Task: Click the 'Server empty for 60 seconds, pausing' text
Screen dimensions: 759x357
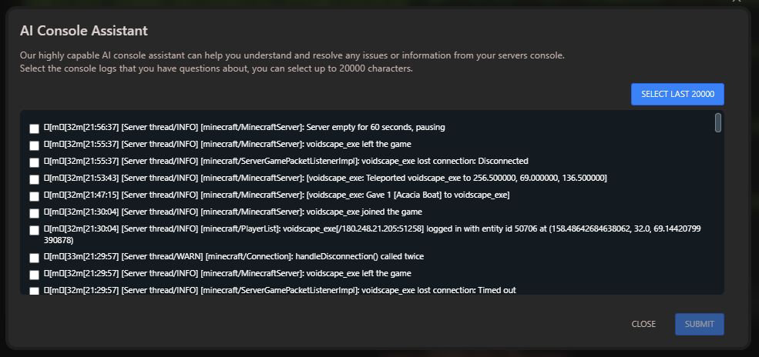Action: point(376,127)
